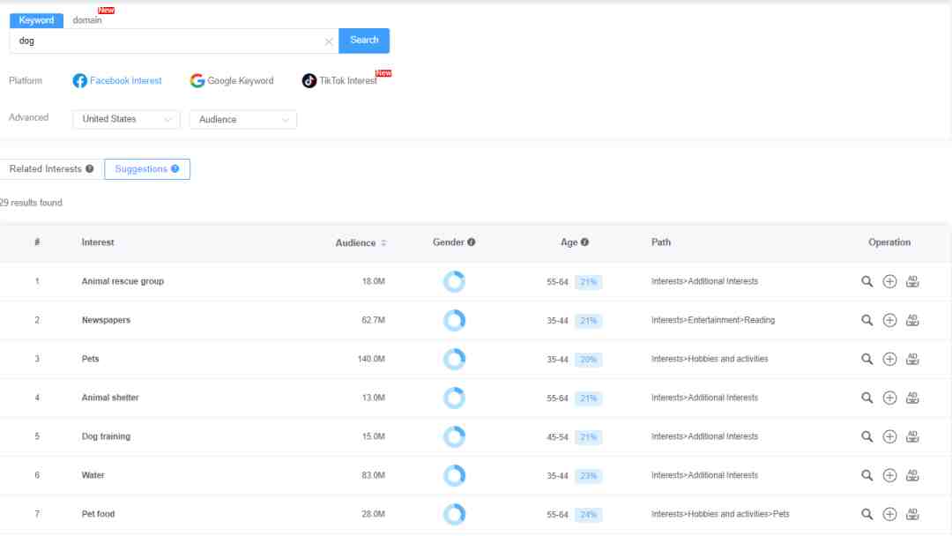952x536 pixels.
Task: Open ad icon in Newspapers row
Action: [x=912, y=321]
